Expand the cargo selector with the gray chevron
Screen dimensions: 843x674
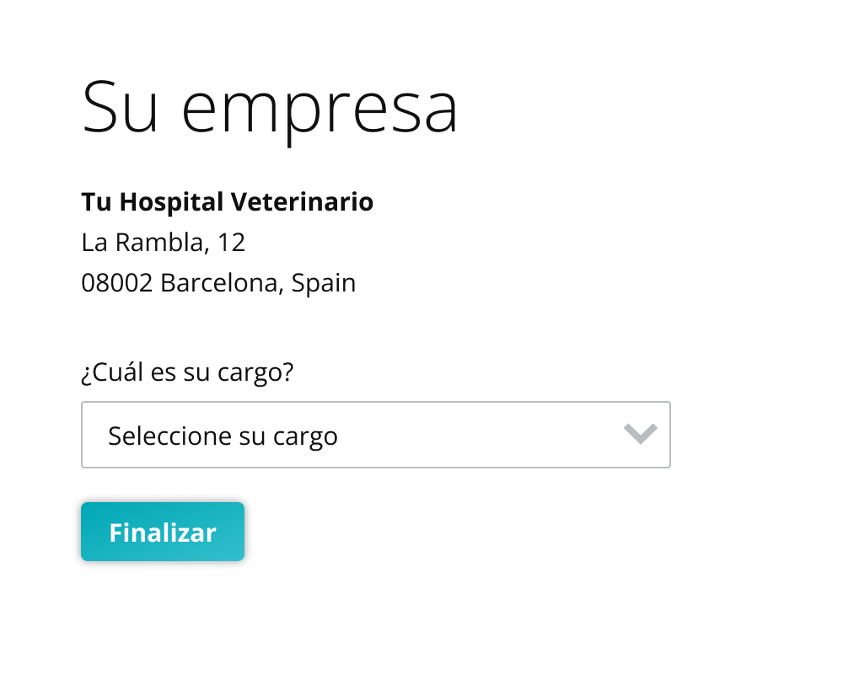coord(640,434)
